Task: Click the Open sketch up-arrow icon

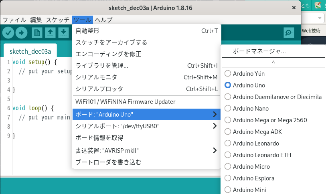Action: click(x=50, y=33)
